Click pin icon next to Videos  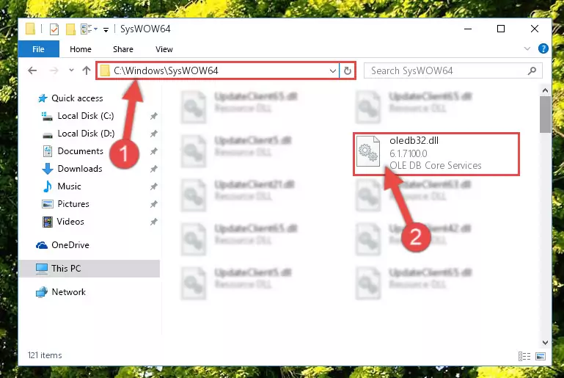tap(153, 222)
